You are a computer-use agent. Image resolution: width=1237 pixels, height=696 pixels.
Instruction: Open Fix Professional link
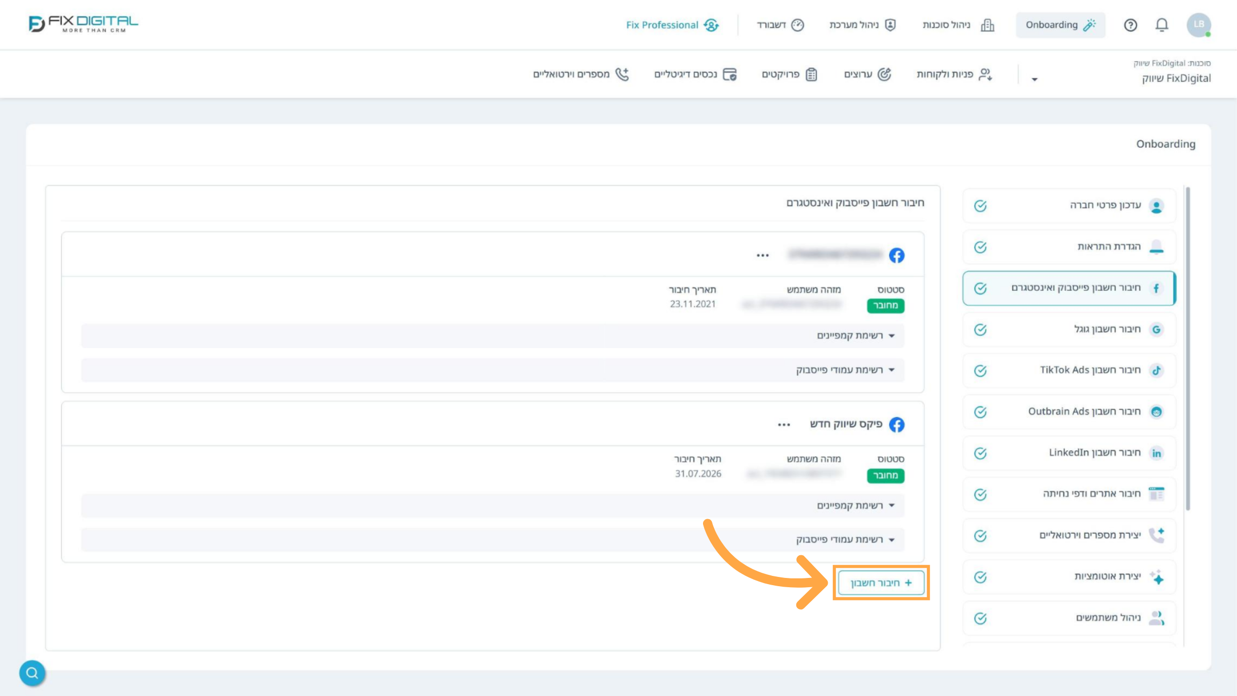click(672, 25)
